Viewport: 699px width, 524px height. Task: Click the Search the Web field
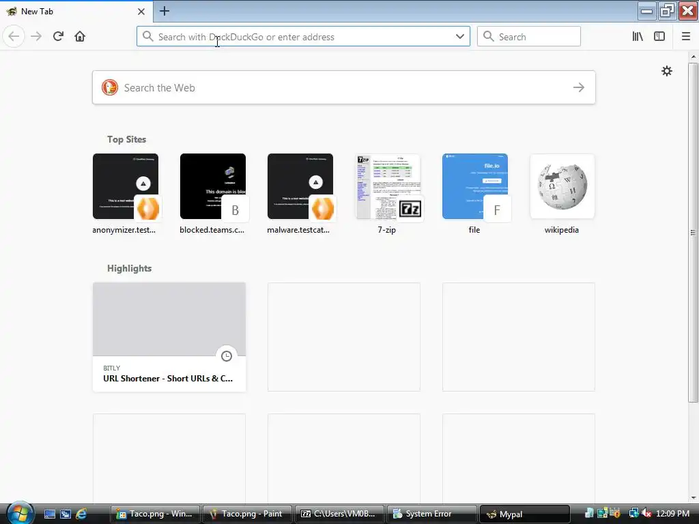[344, 87]
